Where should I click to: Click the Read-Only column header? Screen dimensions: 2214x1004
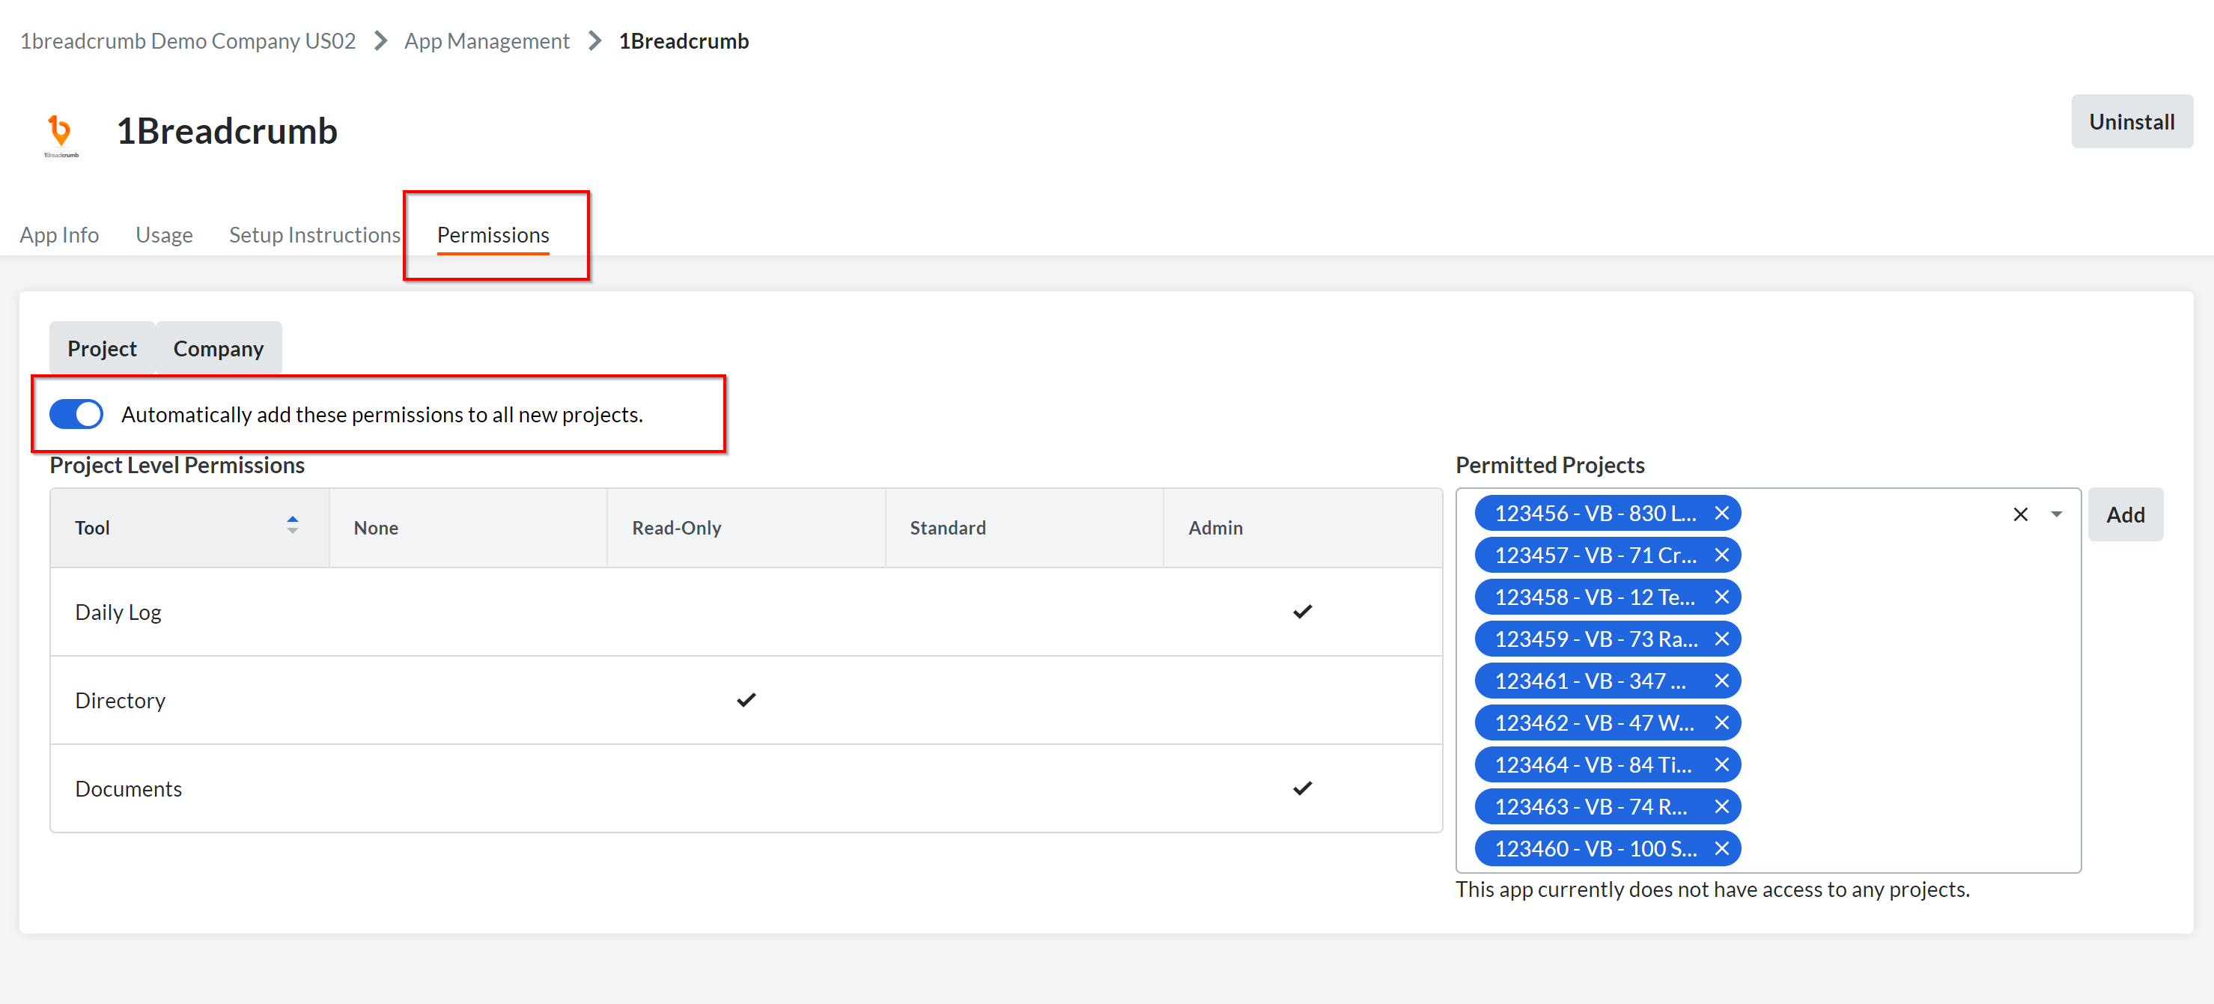click(x=746, y=528)
